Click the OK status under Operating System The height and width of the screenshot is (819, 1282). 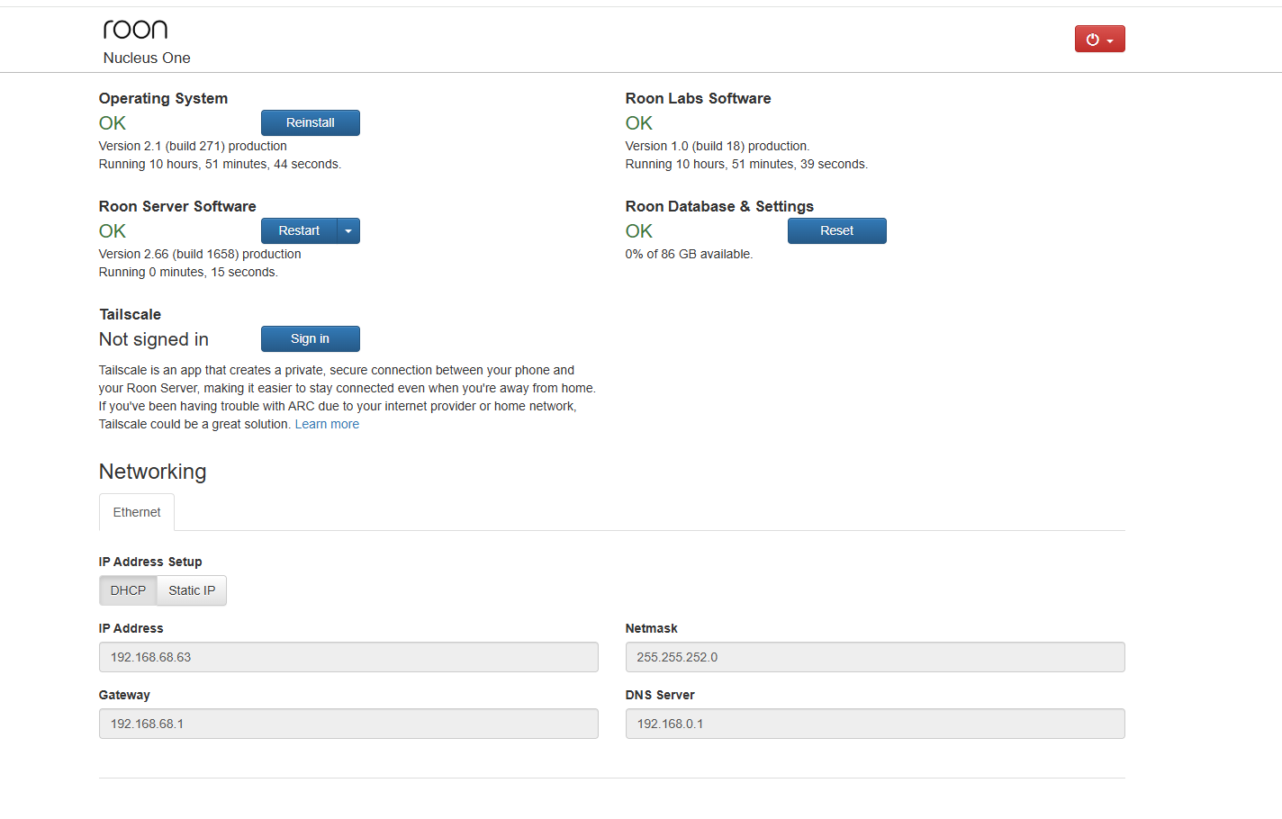click(x=113, y=123)
